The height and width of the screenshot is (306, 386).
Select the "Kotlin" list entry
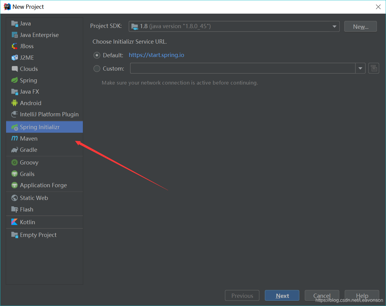pyautogui.click(x=44, y=222)
